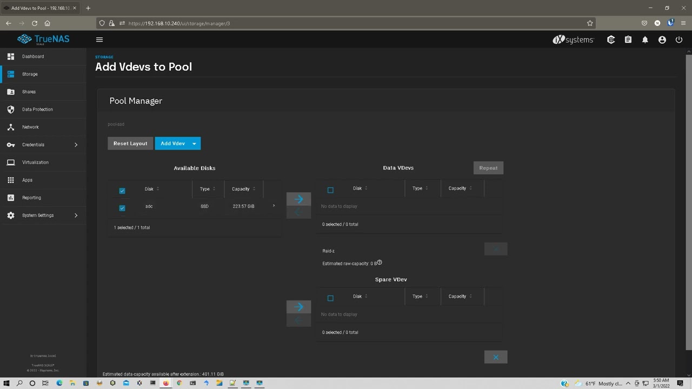Screen dimensions: 692x389
Task: Remove the Spare VDev with X button
Action: (x=496, y=357)
